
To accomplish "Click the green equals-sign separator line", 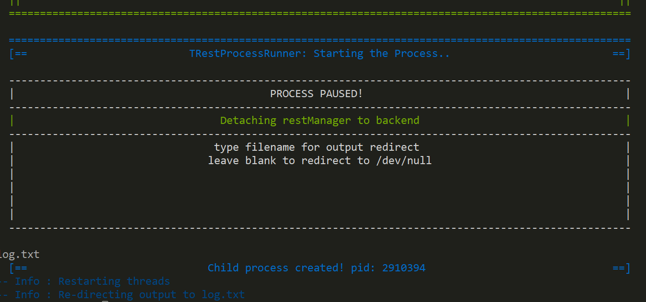I will coord(320,13).
